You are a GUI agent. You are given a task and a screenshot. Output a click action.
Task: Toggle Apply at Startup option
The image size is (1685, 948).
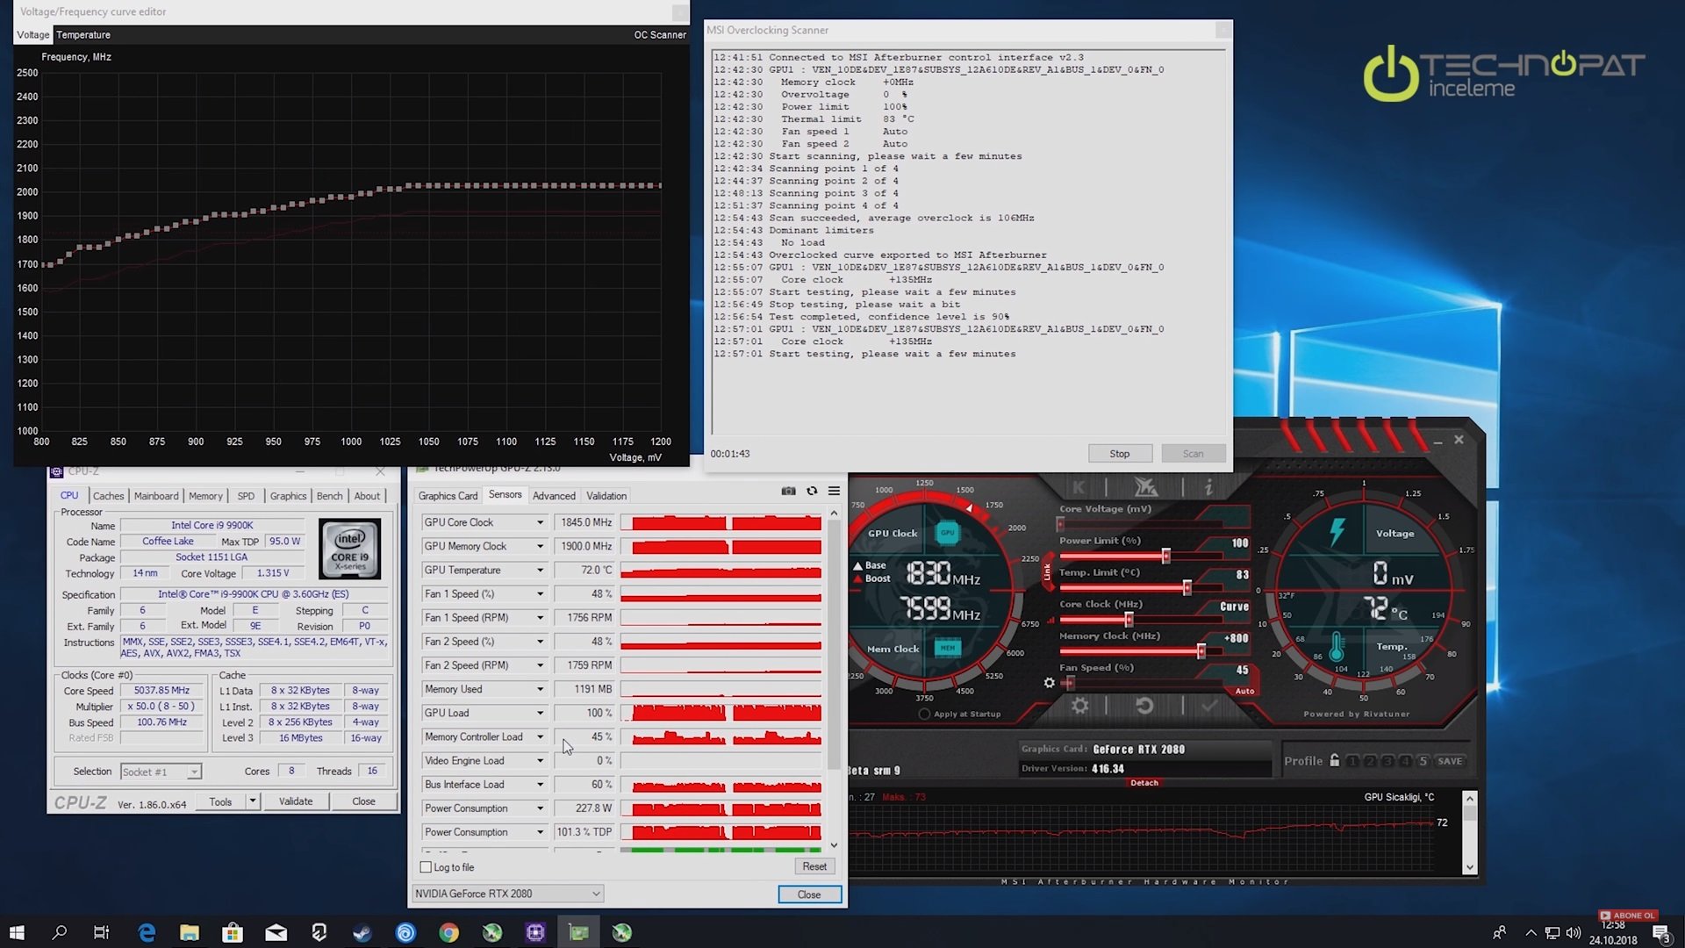924,715
